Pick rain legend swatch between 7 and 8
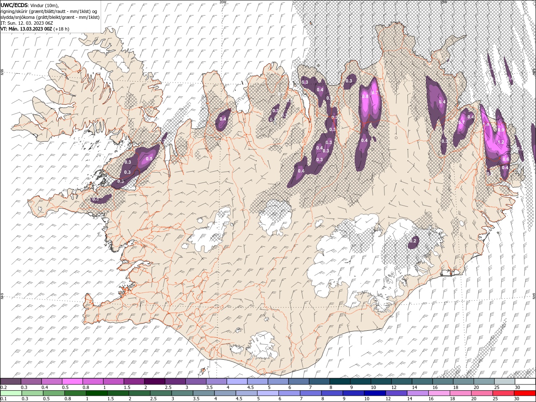Viewport: 536px width, 402px height. click(311, 393)
